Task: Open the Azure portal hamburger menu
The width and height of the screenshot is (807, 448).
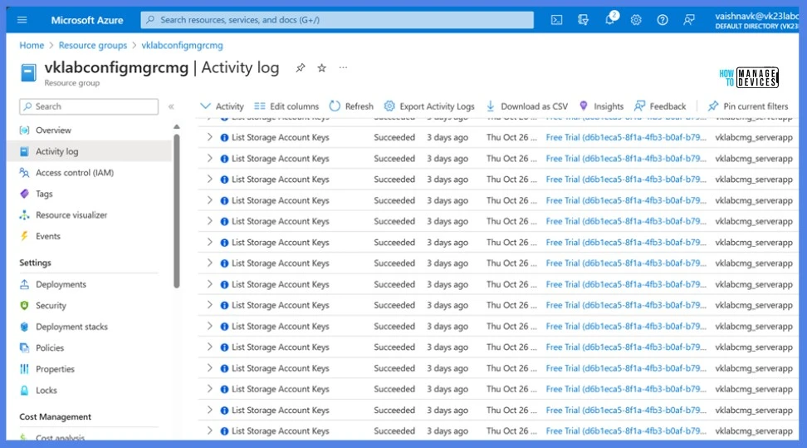Action: point(22,20)
